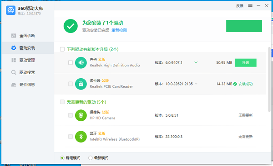Click the 360驱动大师 logo icon
The image size is (273, 166).
(x=10, y=10)
